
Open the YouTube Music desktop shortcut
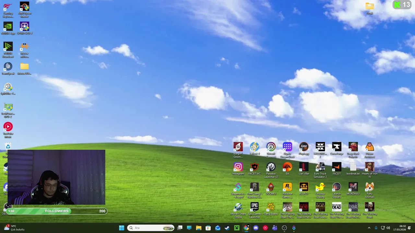[x=8, y=130]
